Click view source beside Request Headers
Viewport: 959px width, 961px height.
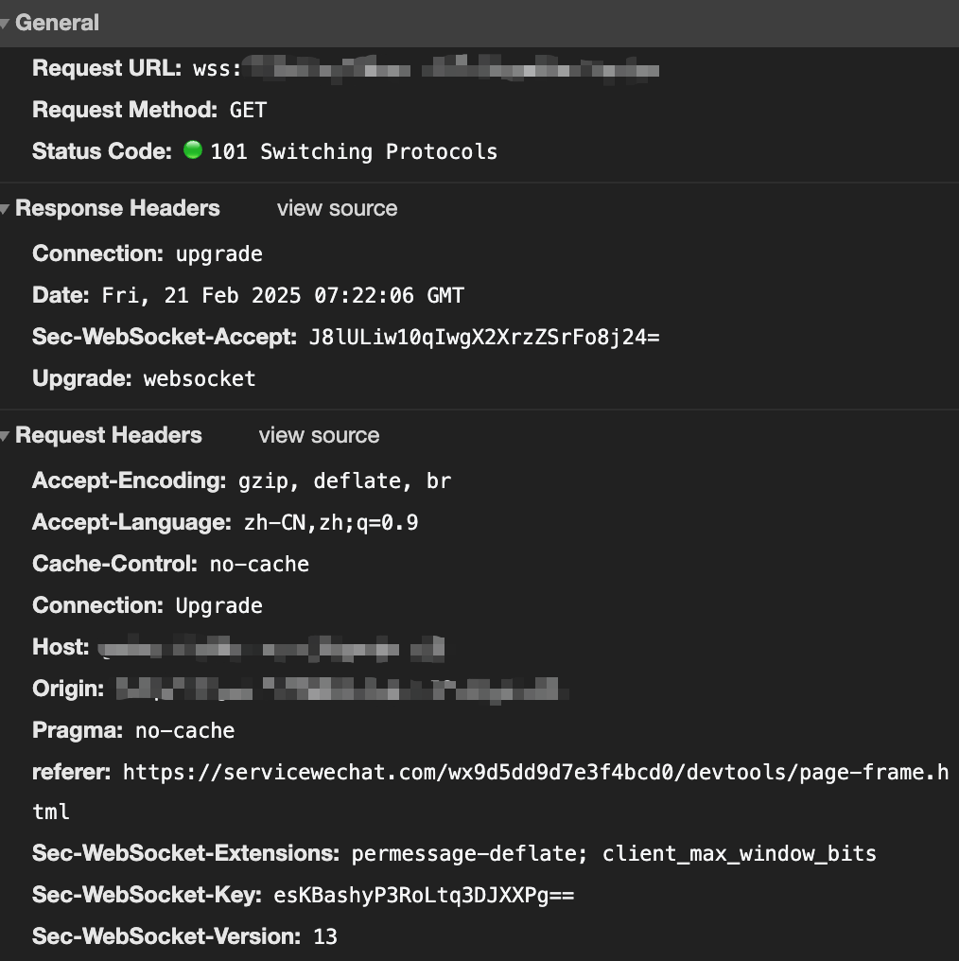point(319,436)
